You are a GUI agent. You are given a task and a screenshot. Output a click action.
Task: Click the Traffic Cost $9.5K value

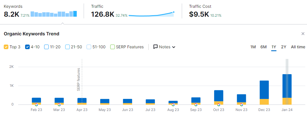tap(199, 14)
